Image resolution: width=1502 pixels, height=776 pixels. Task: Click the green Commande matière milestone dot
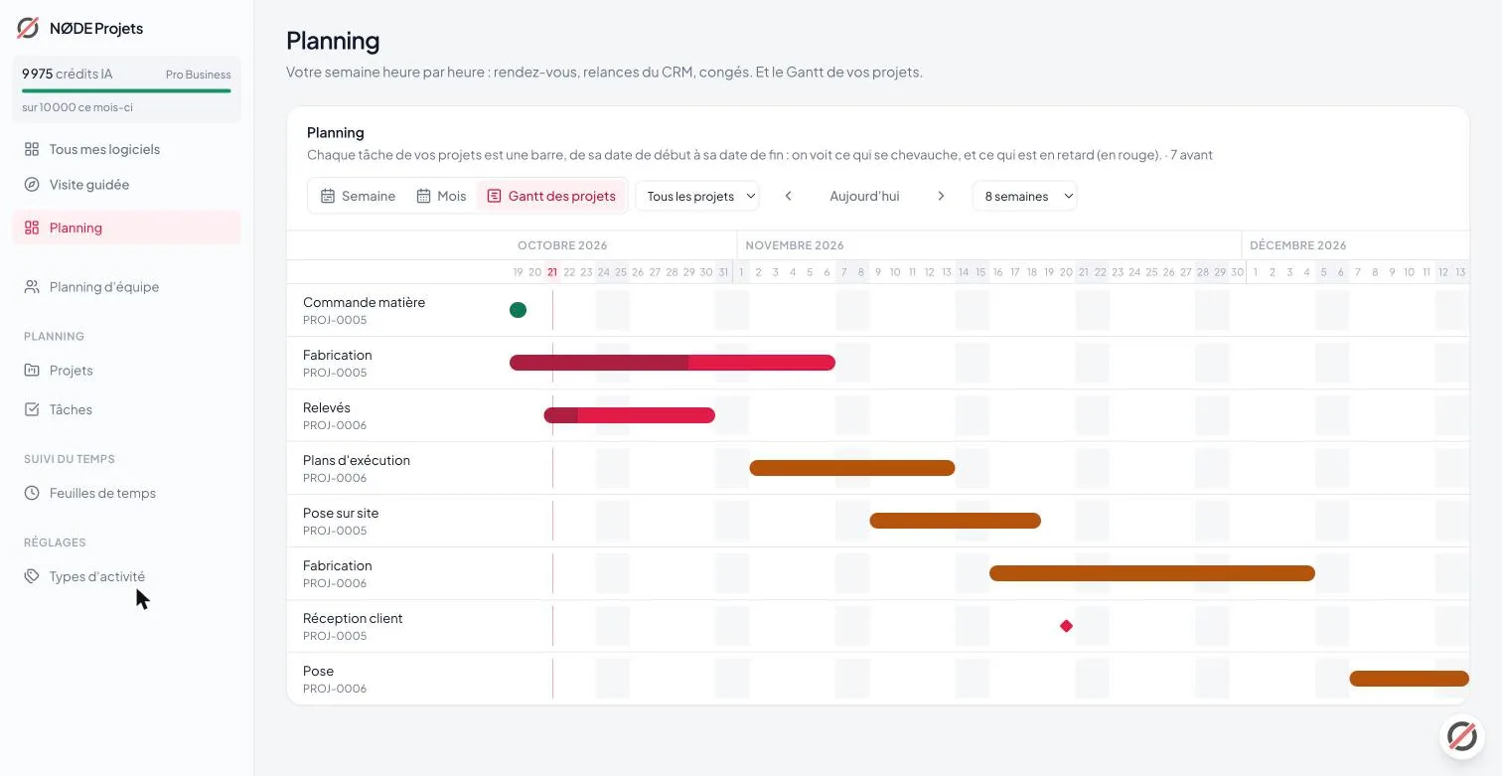click(518, 310)
